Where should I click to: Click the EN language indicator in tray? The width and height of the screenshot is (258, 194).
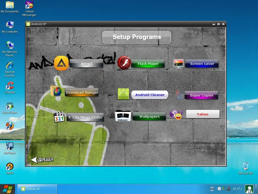(x=212, y=189)
